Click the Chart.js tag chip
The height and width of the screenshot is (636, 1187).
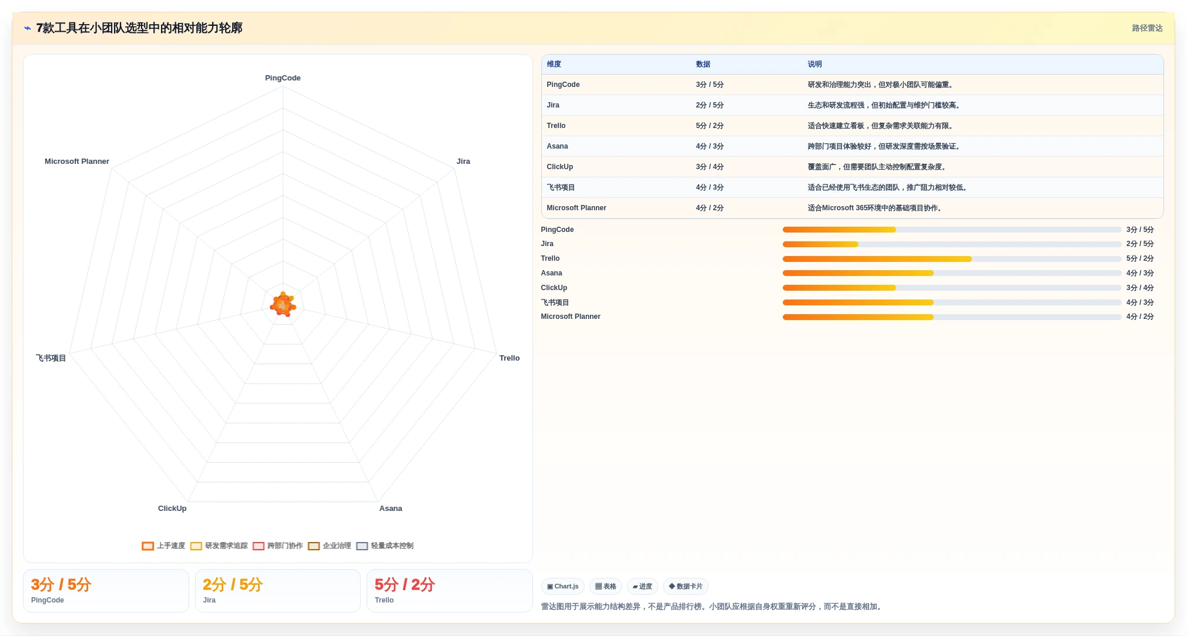click(x=562, y=586)
